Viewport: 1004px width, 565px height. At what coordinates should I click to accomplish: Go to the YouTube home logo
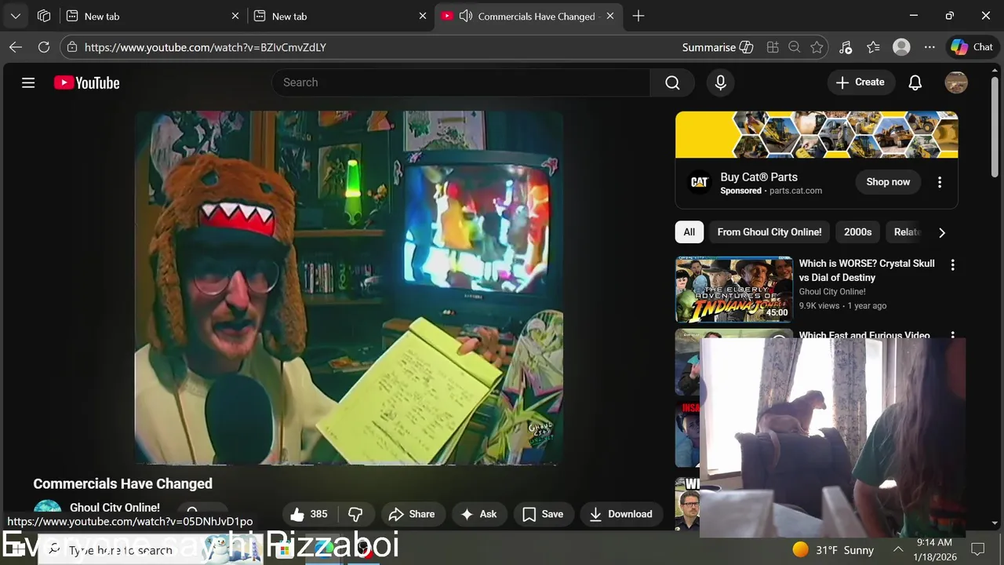point(86,82)
